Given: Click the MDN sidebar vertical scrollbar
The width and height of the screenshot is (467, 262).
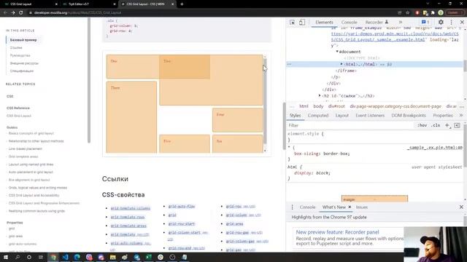Looking at the screenshot, I should (89, 80).
